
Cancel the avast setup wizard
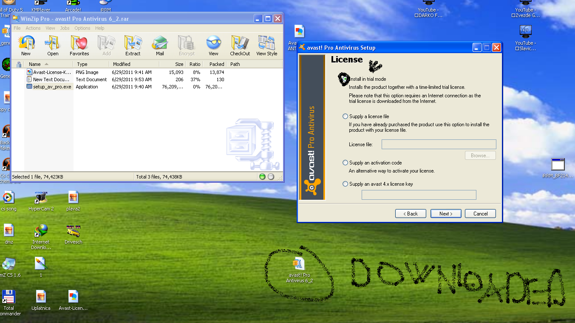tap(480, 214)
